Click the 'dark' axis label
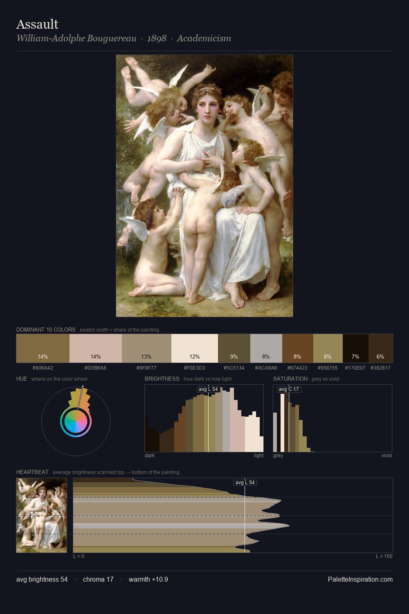Image resolution: width=409 pixels, height=614 pixels. coord(150,456)
